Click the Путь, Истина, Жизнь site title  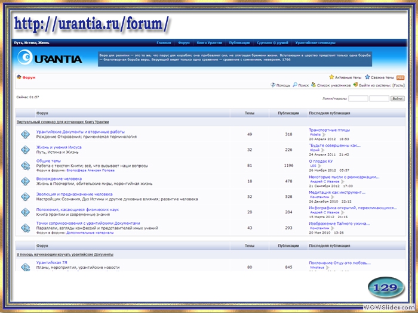(x=32, y=42)
